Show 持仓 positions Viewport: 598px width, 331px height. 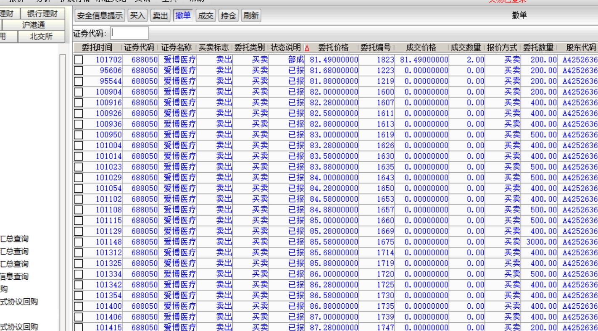tap(228, 16)
